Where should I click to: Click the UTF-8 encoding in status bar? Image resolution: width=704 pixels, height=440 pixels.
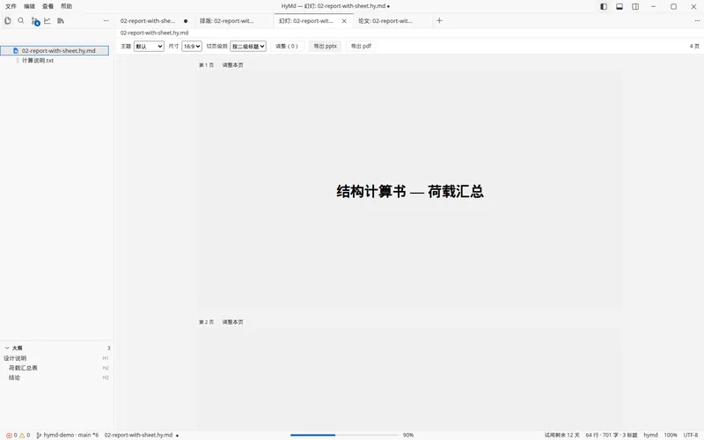click(691, 435)
